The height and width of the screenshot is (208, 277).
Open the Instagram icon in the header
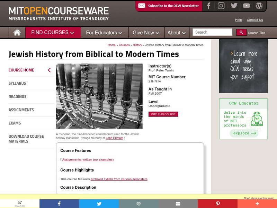point(221,6)
